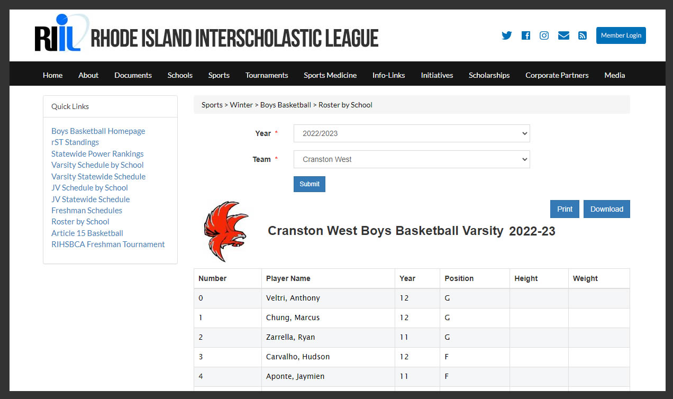Screen dimensions: 673x399
Task: Open the RIIL Instagram icon
Action: pos(544,35)
